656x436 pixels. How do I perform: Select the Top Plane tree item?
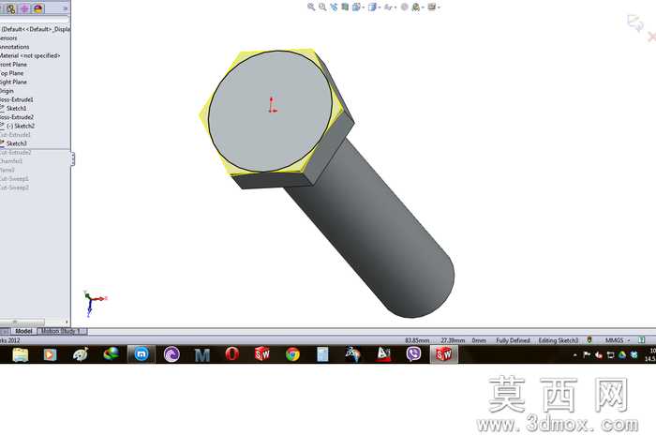point(11,73)
